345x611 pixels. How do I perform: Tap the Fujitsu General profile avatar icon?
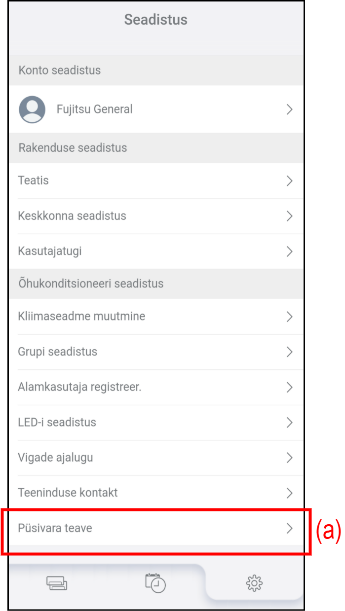pos(32,109)
